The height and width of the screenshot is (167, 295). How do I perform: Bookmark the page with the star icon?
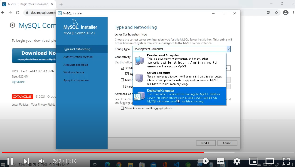pyautogui.click(x=276, y=13)
